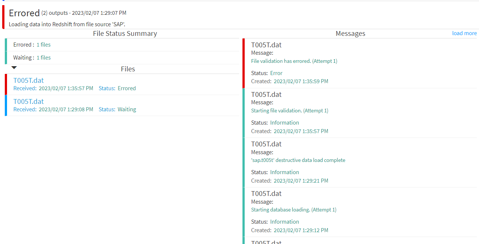Click the "Error" status value in first message
Image resolution: width=479 pixels, height=244 pixels.
pyautogui.click(x=276, y=73)
